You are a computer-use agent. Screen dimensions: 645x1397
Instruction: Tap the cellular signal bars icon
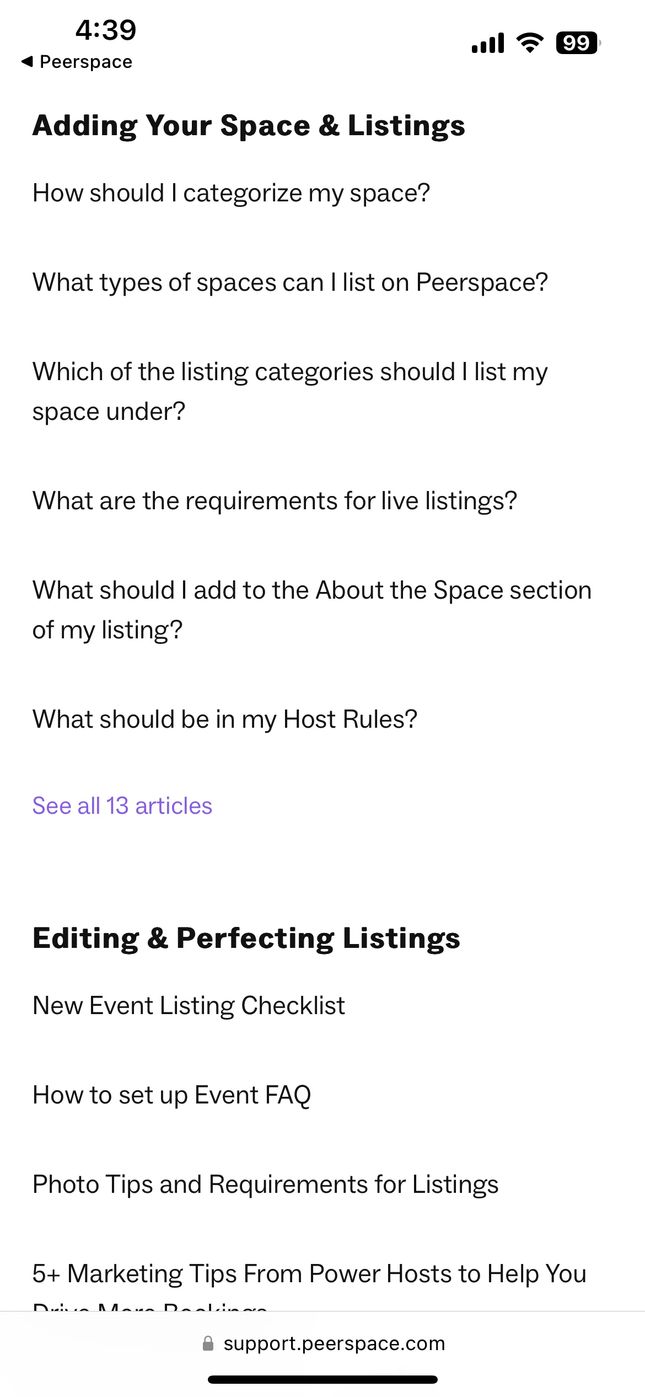pos(488,42)
